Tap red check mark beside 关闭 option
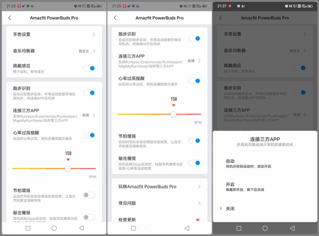This screenshot has height=236, width=319. pyautogui.click(x=221, y=208)
